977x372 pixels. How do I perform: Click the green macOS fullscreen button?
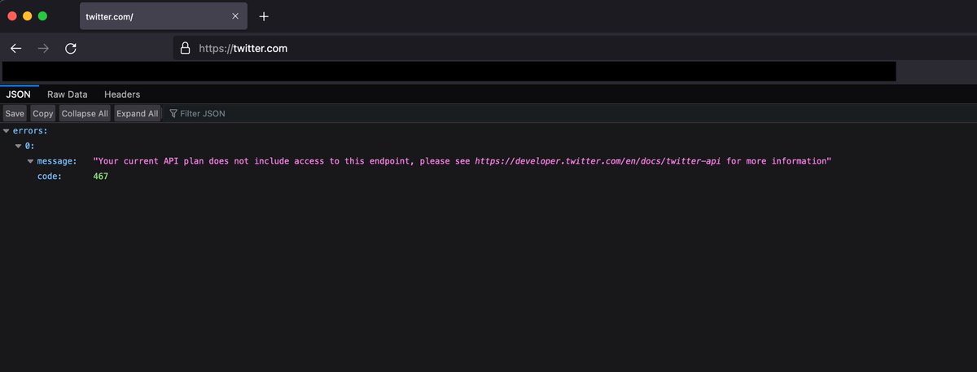coord(43,16)
